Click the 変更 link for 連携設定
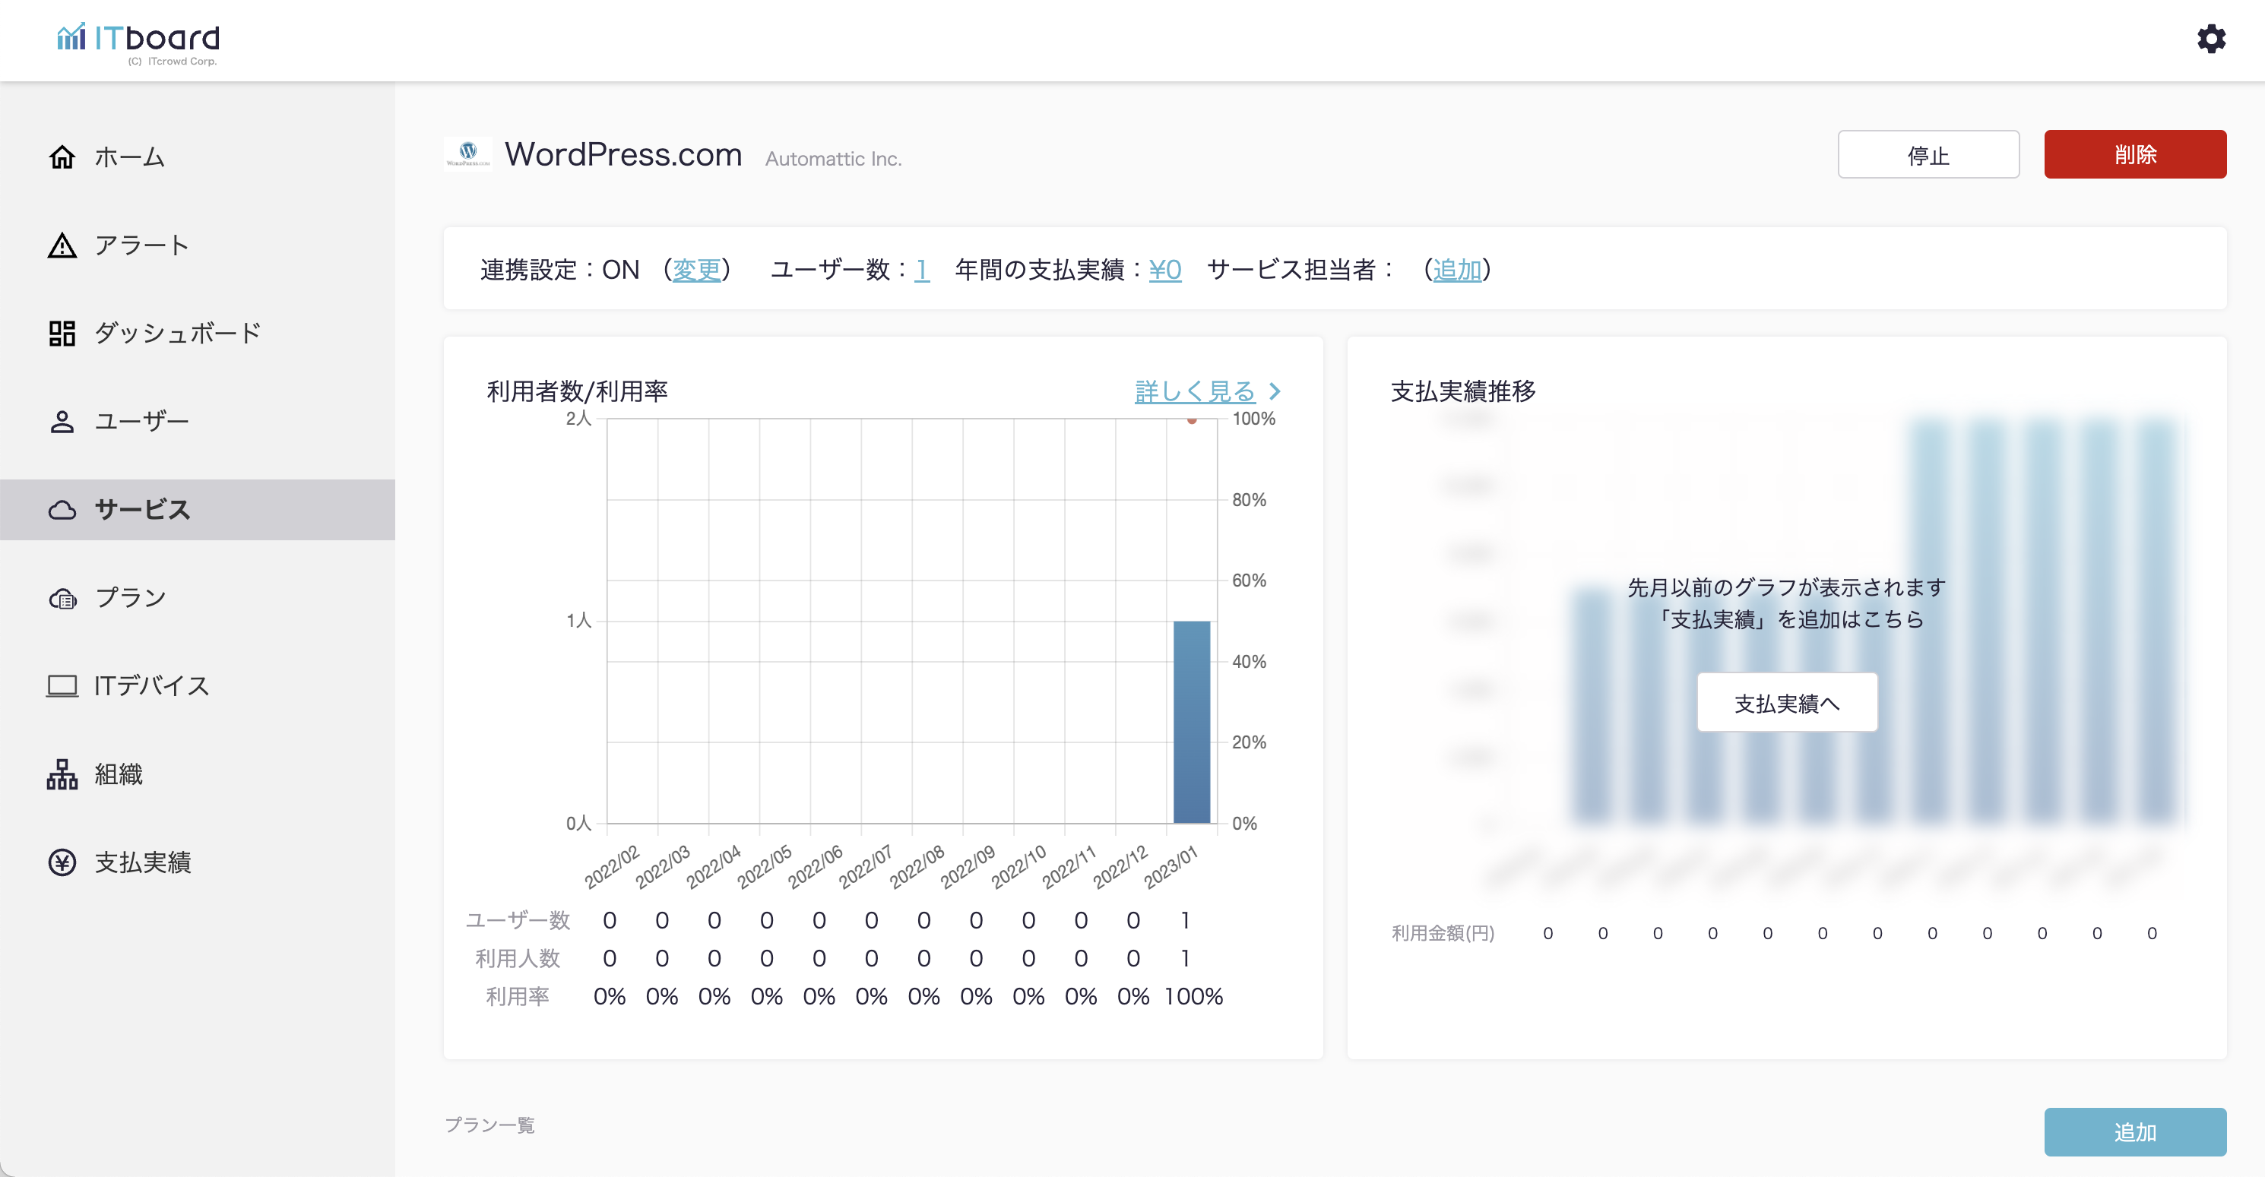2265x1177 pixels. coord(695,270)
